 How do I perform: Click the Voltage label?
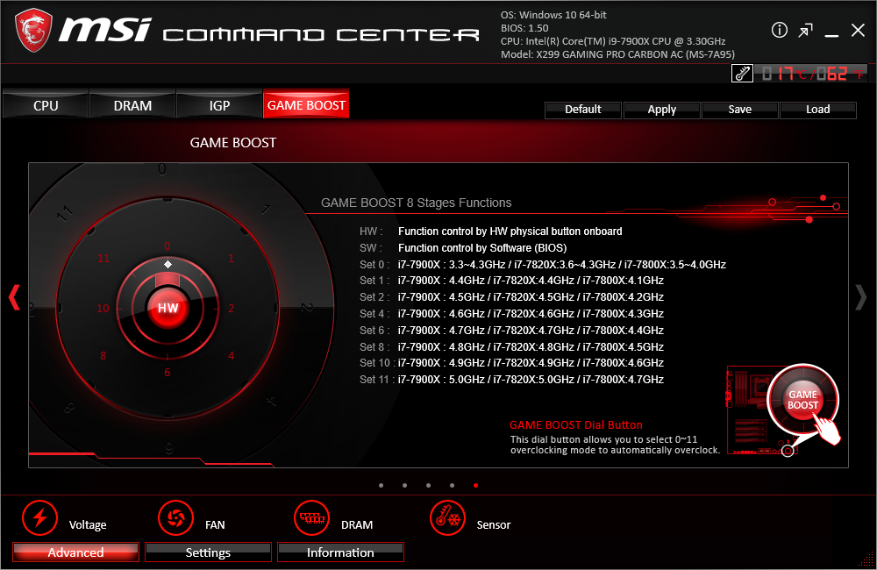click(x=88, y=524)
